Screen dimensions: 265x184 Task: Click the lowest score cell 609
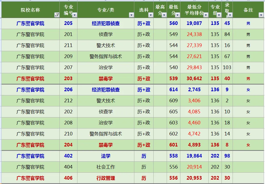[173, 101]
